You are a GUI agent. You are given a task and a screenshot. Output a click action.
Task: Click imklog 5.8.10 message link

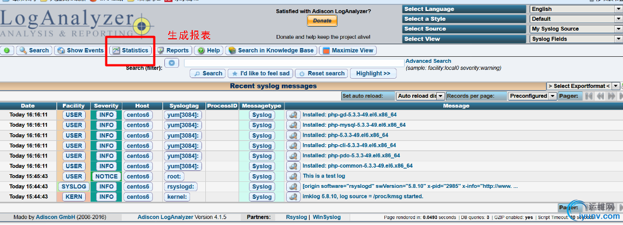363,197
